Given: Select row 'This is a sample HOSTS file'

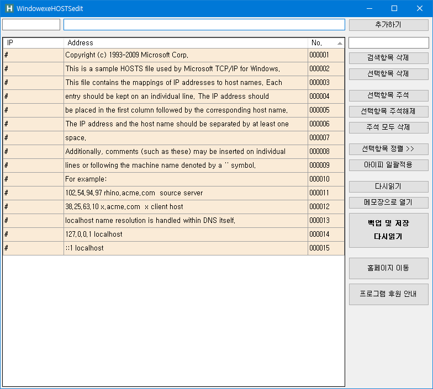Looking at the screenshot, I should (x=173, y=69).
